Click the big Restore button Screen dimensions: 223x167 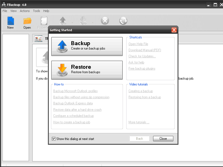point(87,70)
